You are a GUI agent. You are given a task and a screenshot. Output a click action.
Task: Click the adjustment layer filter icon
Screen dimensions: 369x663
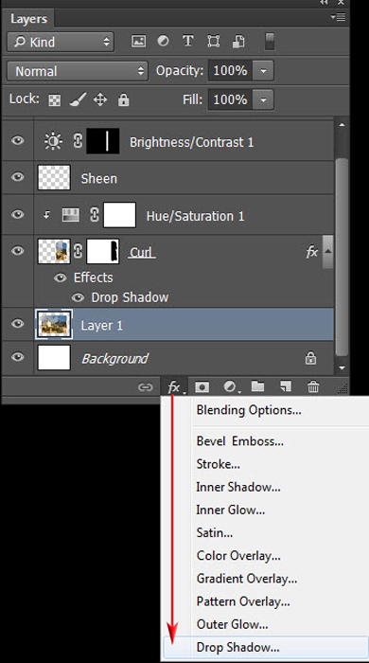tap(163, 41)
